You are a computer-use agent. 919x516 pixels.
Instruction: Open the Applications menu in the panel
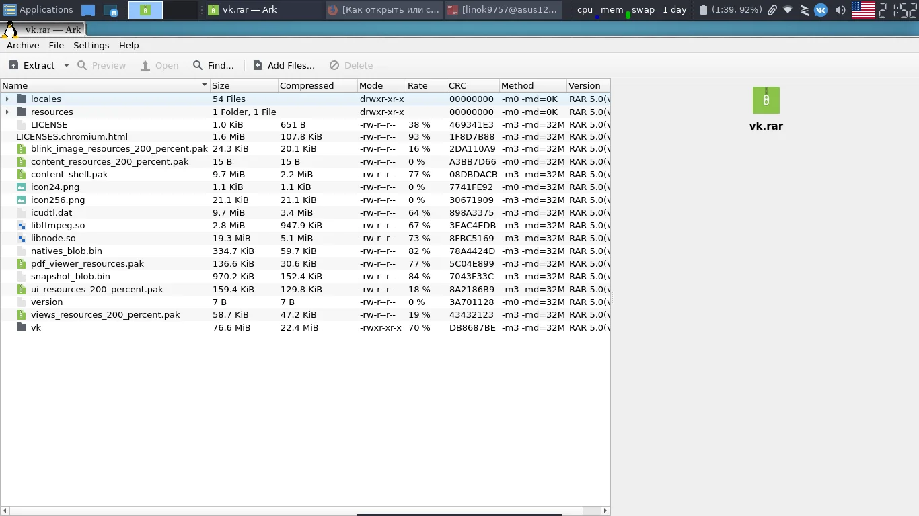pos(39,10)
